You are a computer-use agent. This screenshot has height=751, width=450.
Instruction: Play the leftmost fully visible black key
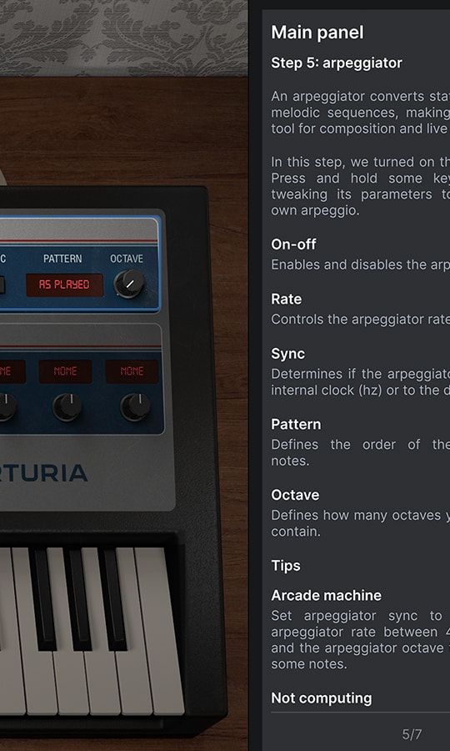[42, 598]
